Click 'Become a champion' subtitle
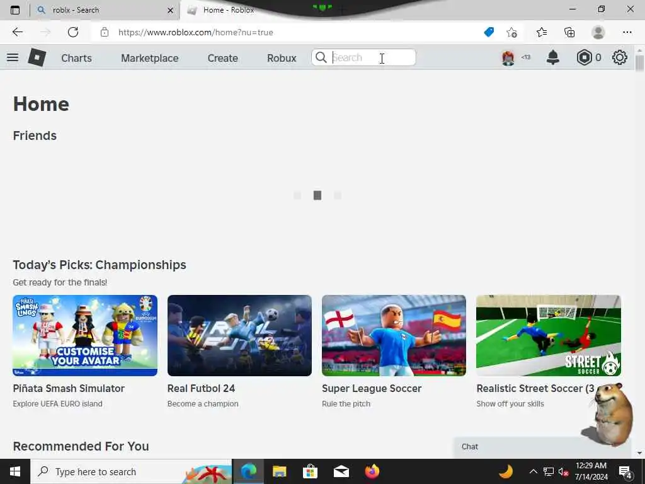The height and width of the screenshot is (484, 645). 203,404
